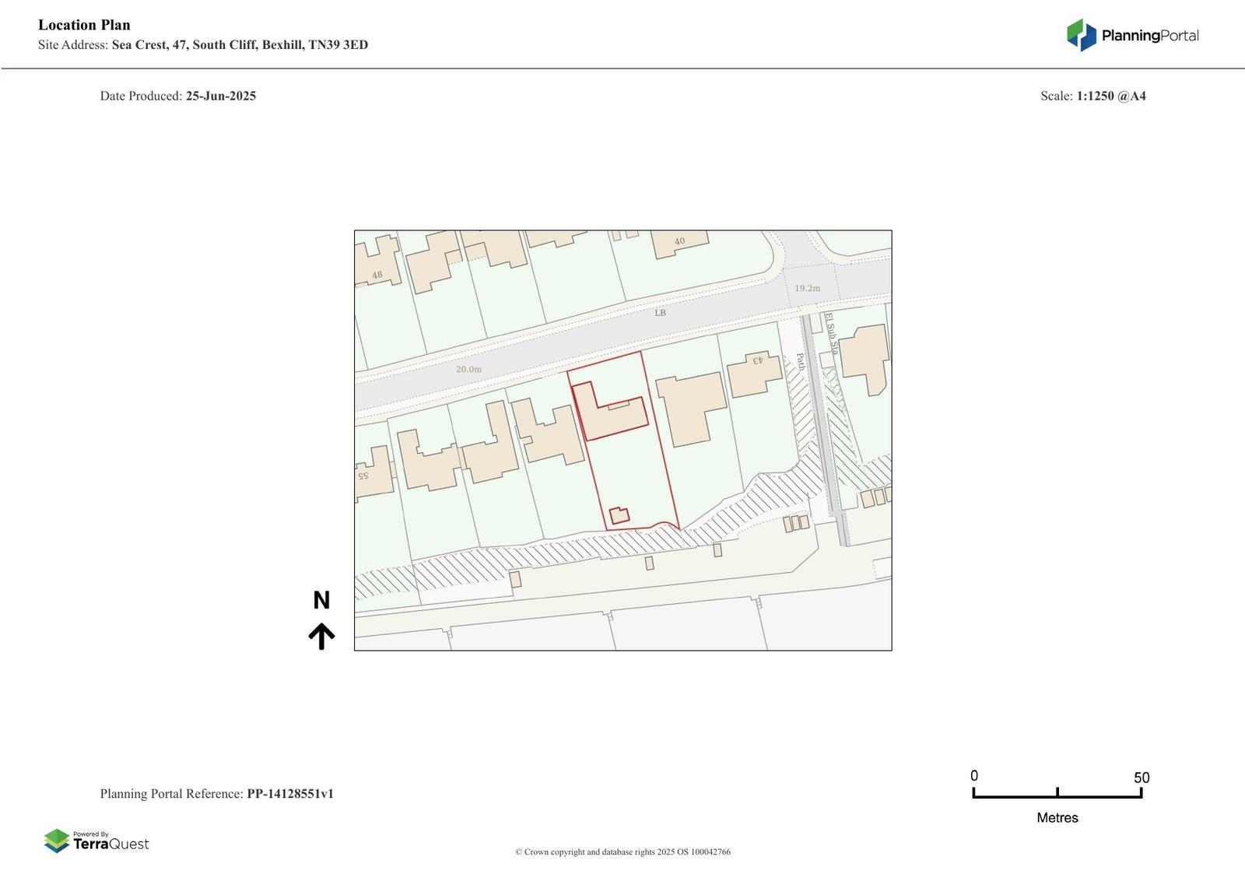Image resolution: width=1245 pixels, height=881 pixels.
Task: Click the 50 mark on scale bar
Action: 1141,777
